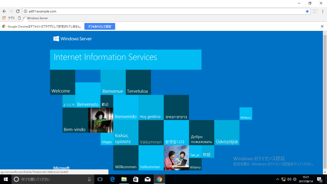The image size is (327, 184).
Task: Open Task View from the taskbar
Action: point(100,179)
